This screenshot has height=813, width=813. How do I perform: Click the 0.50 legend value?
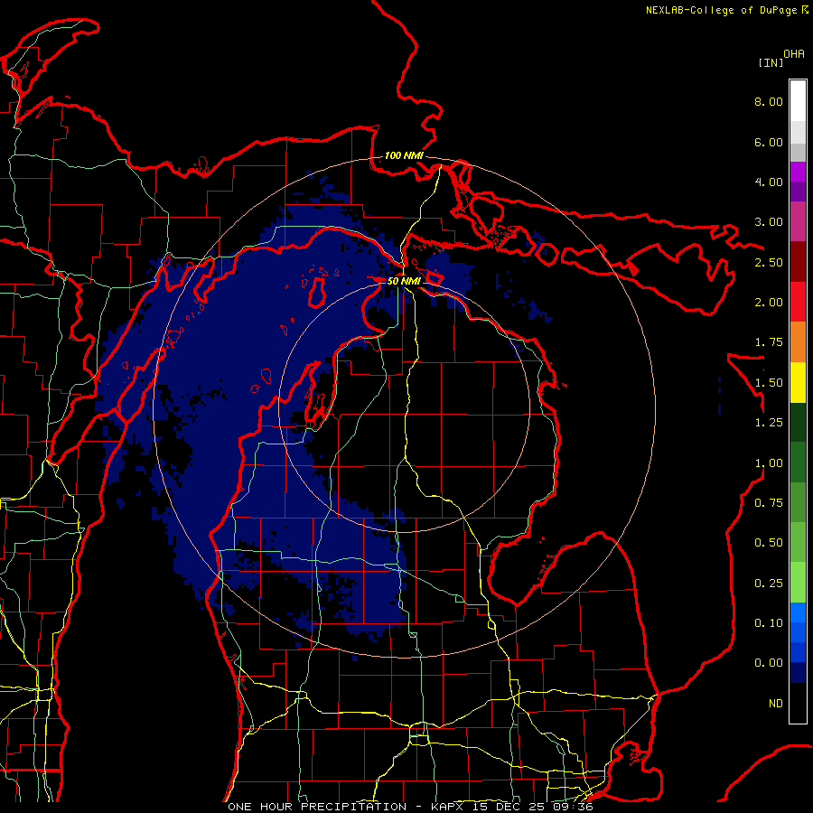pyautogui.click(x=769, y=543)
